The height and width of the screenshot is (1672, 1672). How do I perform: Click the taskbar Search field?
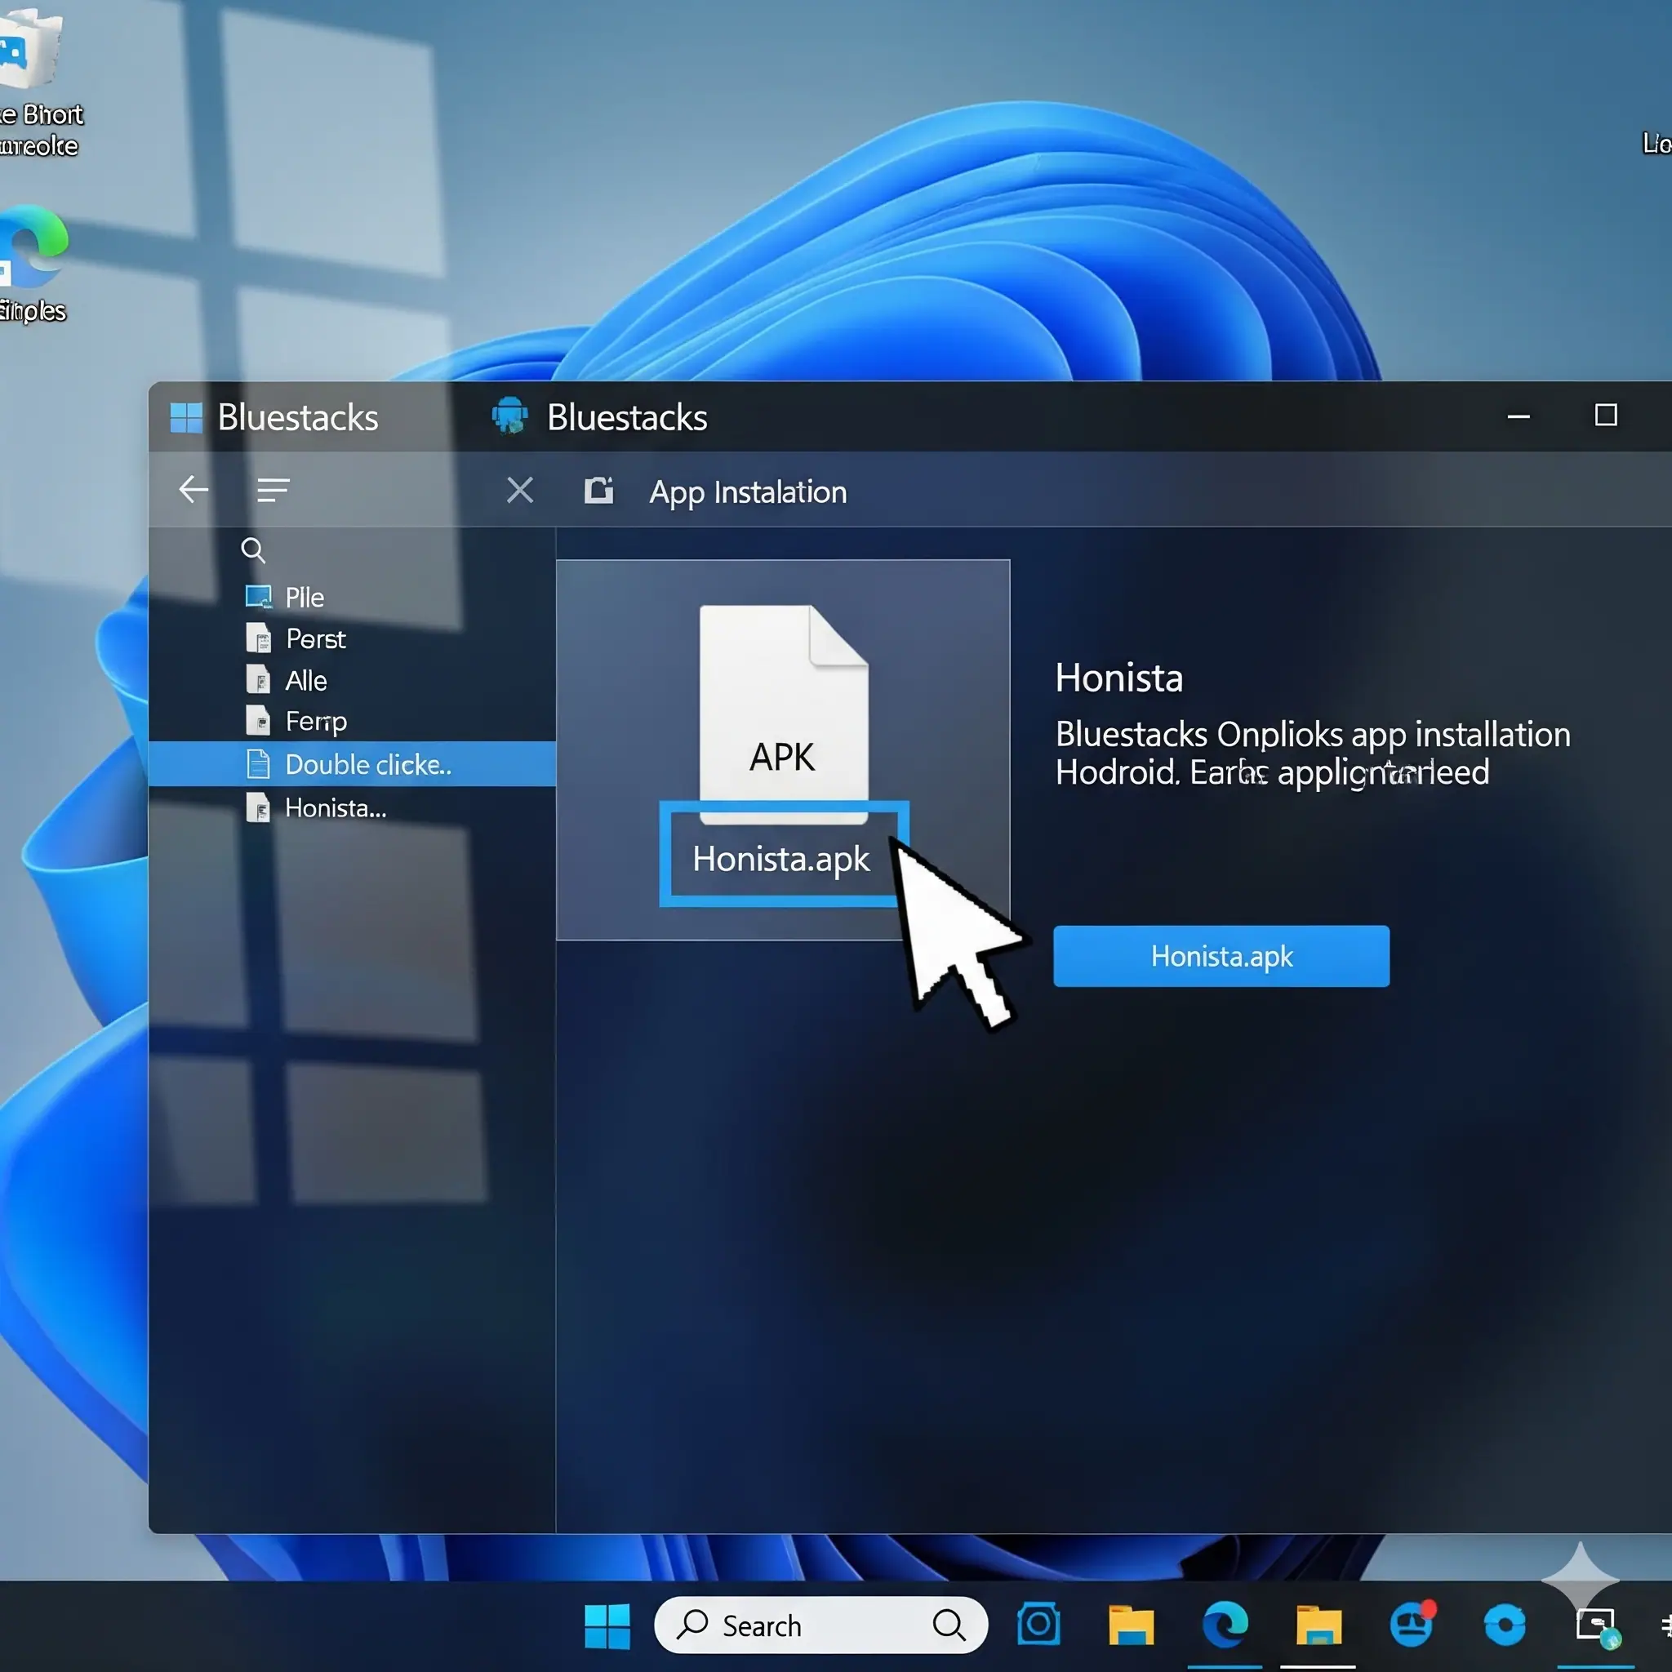pyautogui.click(x=820, y=1625)
